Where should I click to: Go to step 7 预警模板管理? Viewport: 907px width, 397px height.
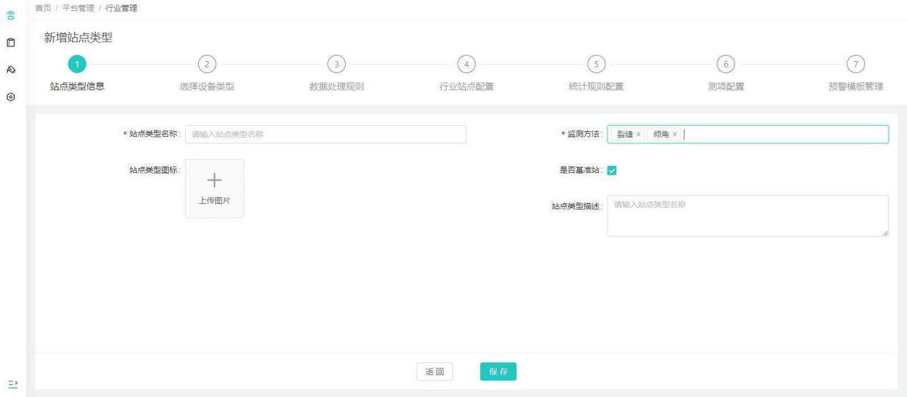pos(855,64)
